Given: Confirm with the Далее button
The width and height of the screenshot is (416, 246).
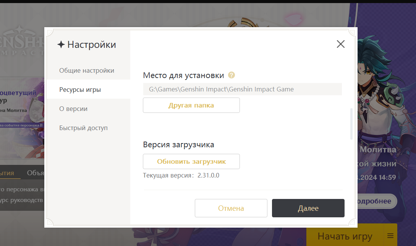Looking at the screenshot, I should tap(308, 208).
